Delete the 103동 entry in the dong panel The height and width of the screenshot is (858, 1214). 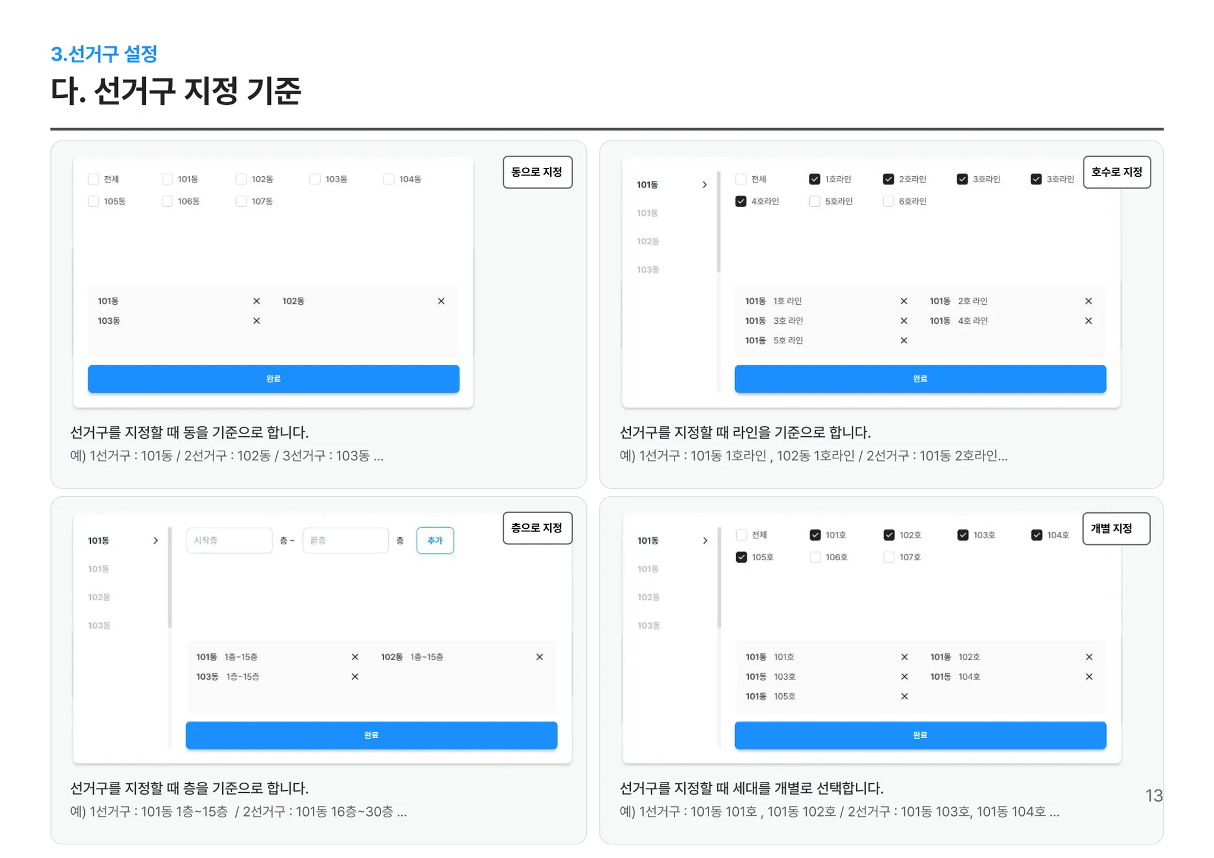257,321
